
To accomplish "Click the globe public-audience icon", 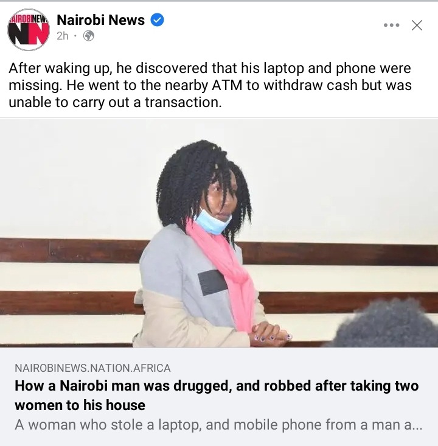I will click(x=89, y=36).
